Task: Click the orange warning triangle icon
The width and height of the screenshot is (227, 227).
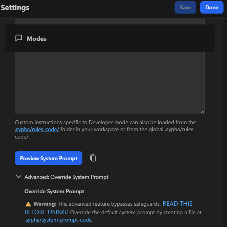Action: click(28, 204)
